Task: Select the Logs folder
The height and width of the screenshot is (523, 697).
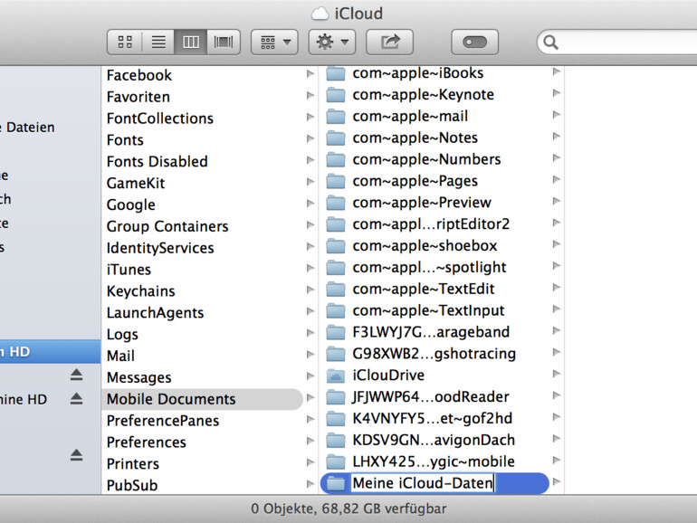Action: (x=122, y=334)
